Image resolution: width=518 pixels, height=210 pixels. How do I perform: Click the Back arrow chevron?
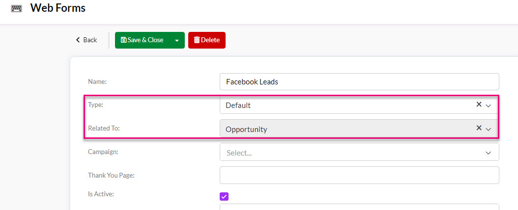point(78,40)
